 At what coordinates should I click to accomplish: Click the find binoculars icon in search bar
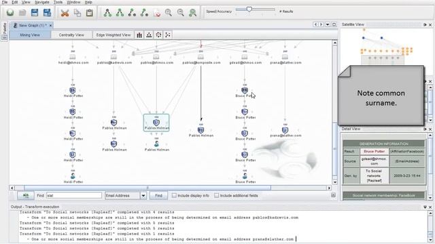point(26,196)
